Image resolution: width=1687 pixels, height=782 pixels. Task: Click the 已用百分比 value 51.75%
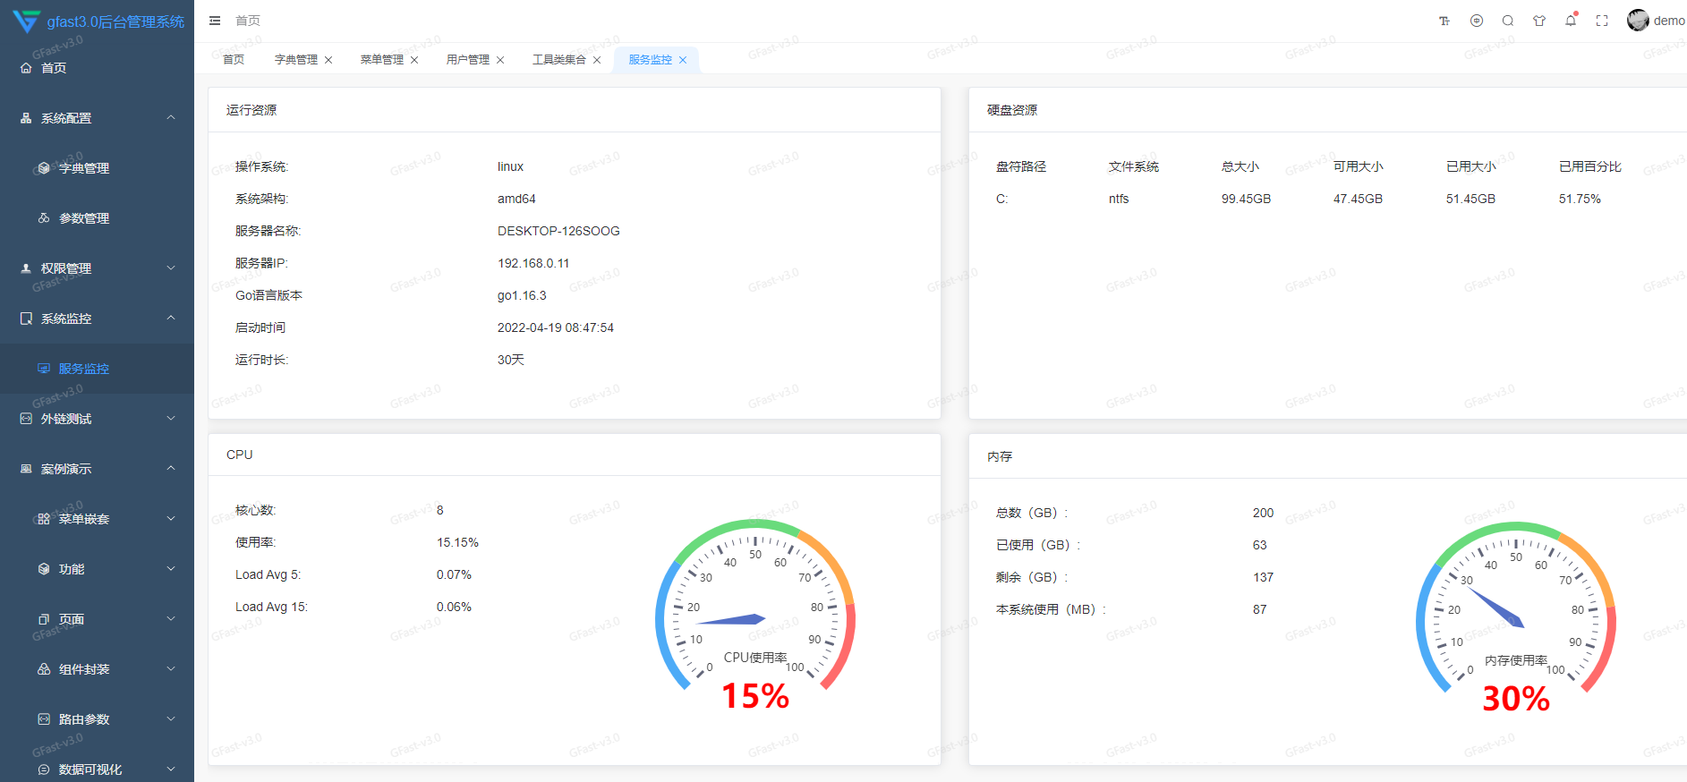[x=1580, y=199]
